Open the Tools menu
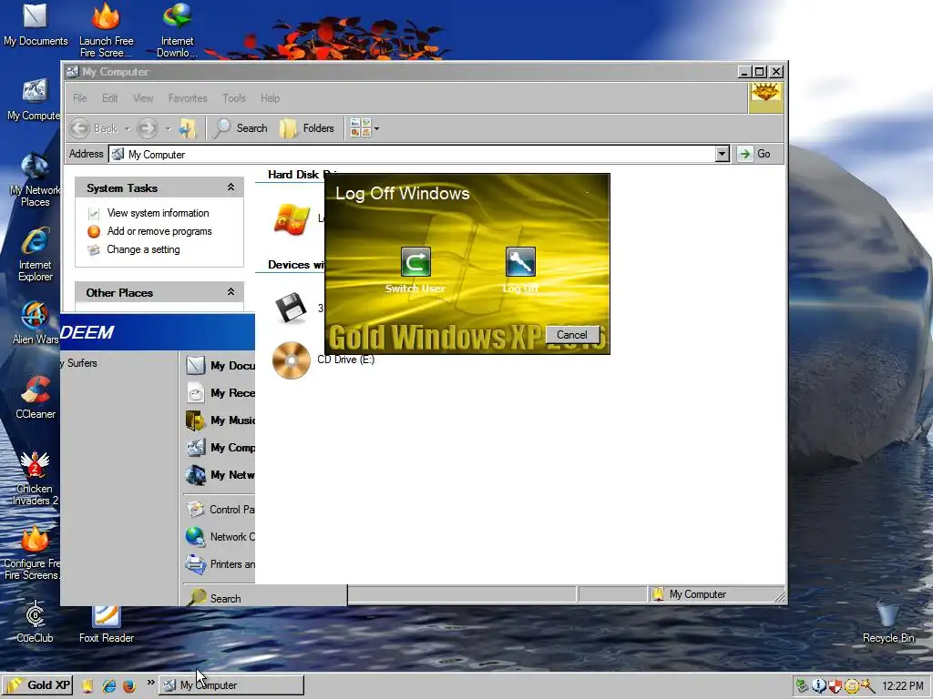 pyautogui.click(x=234, y=98)
